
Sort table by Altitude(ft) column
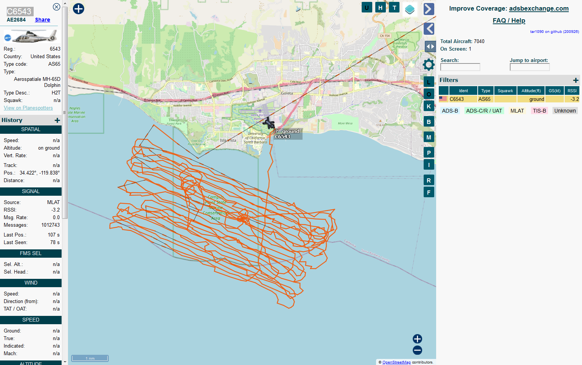531,91
